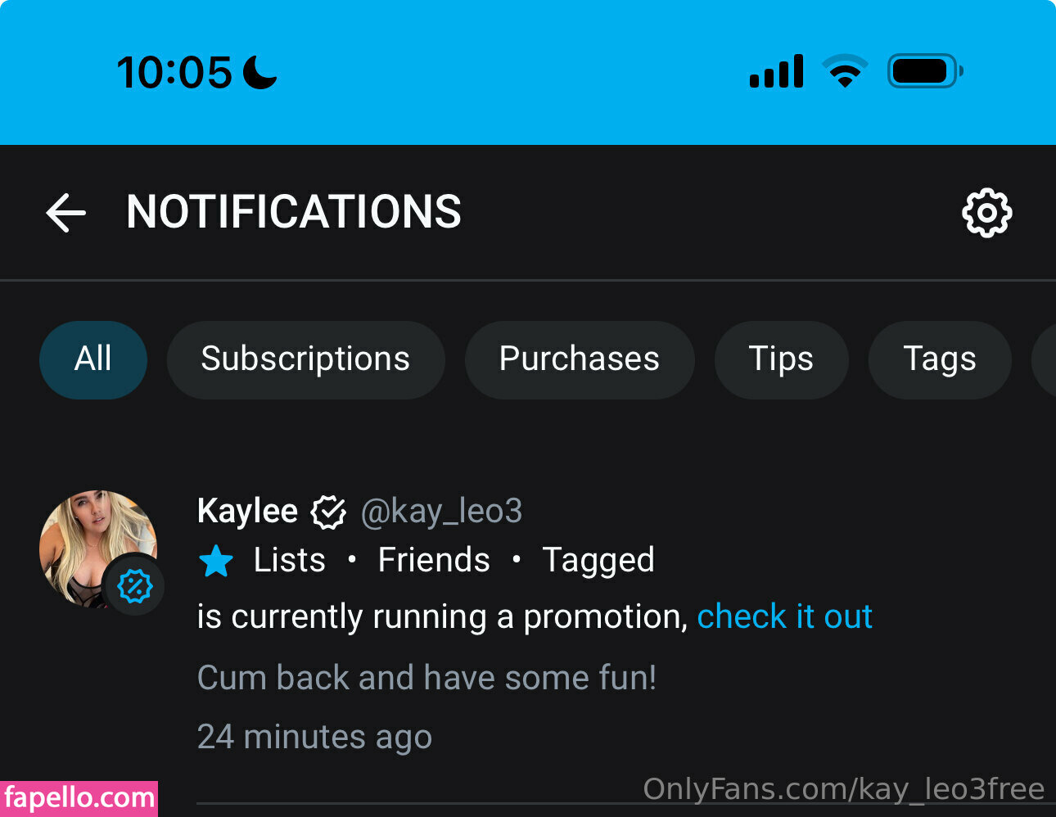Tap the Lists label
Screen dimensions: 1056x817
(289, 561)
